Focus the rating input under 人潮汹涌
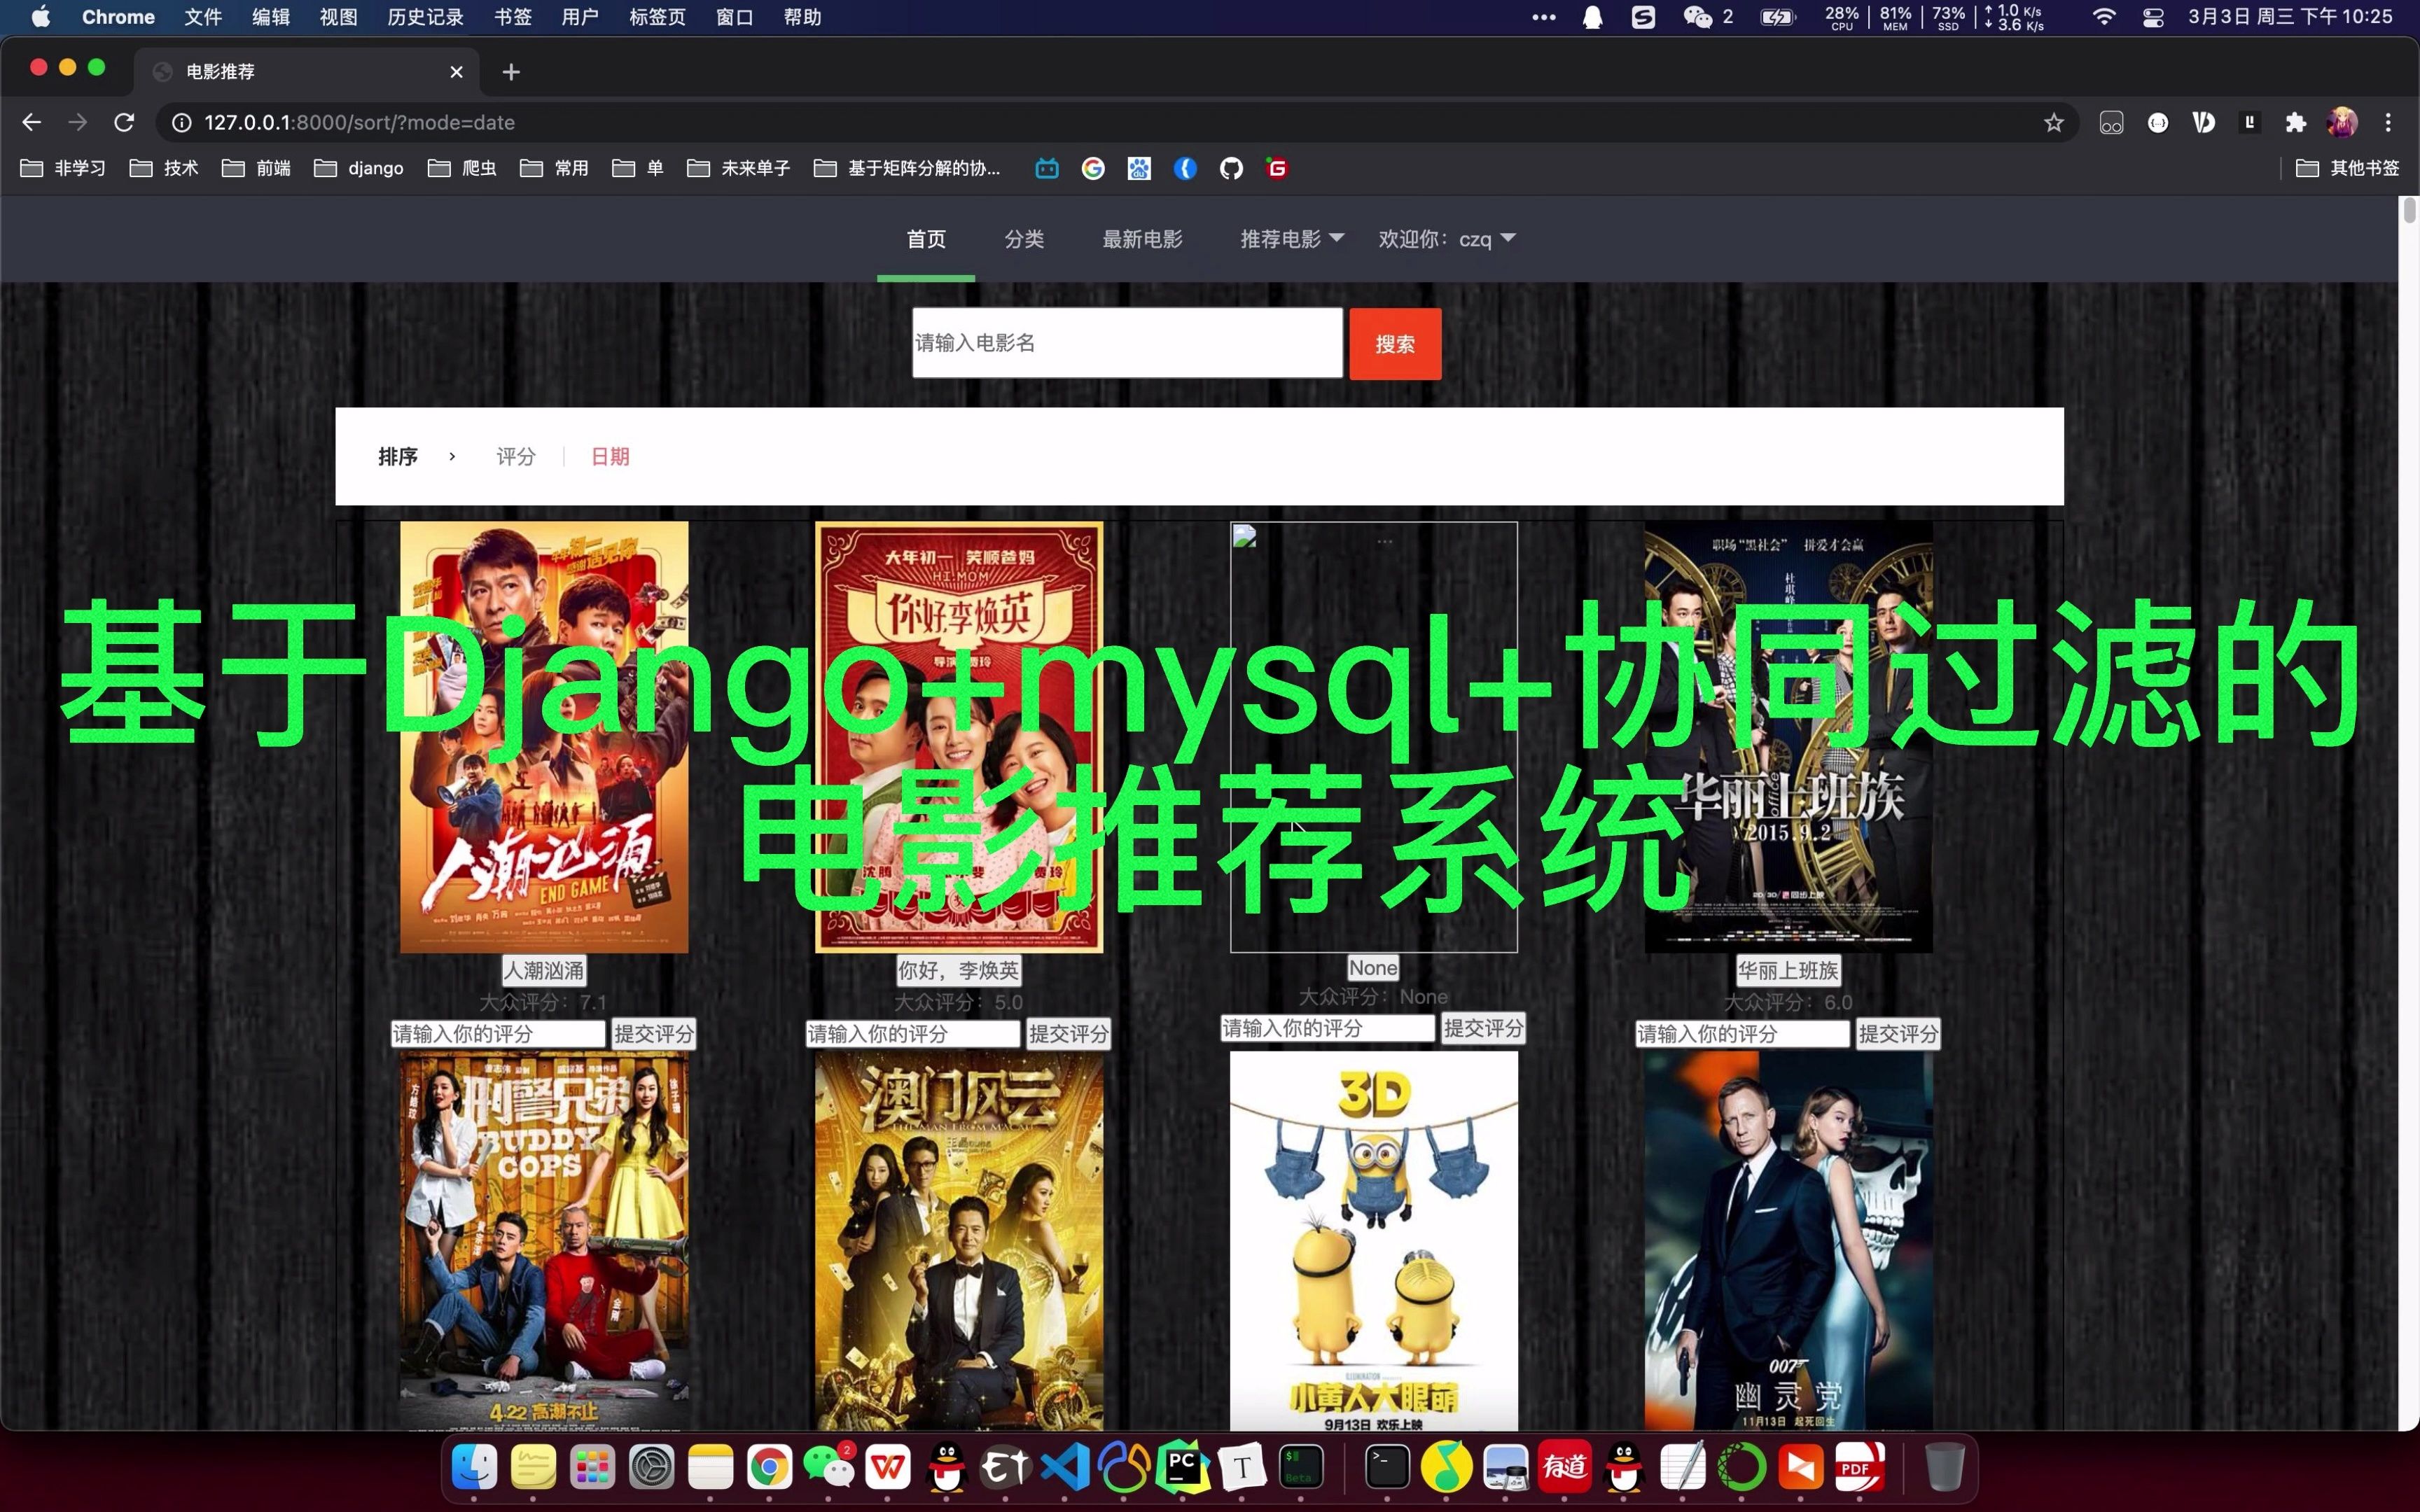The image size is (2420, 1512). point(499,1034)
